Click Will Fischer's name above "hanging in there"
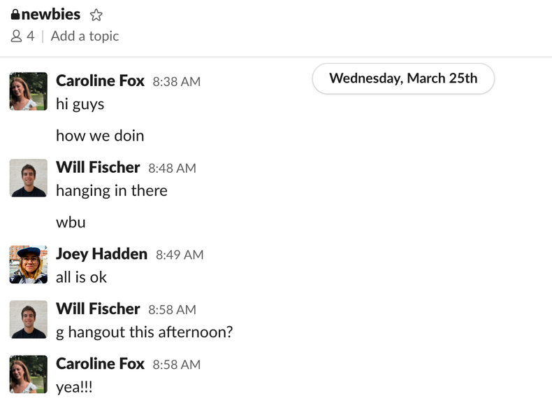Screen dimensions: 552x415 [x=98, y=167]
